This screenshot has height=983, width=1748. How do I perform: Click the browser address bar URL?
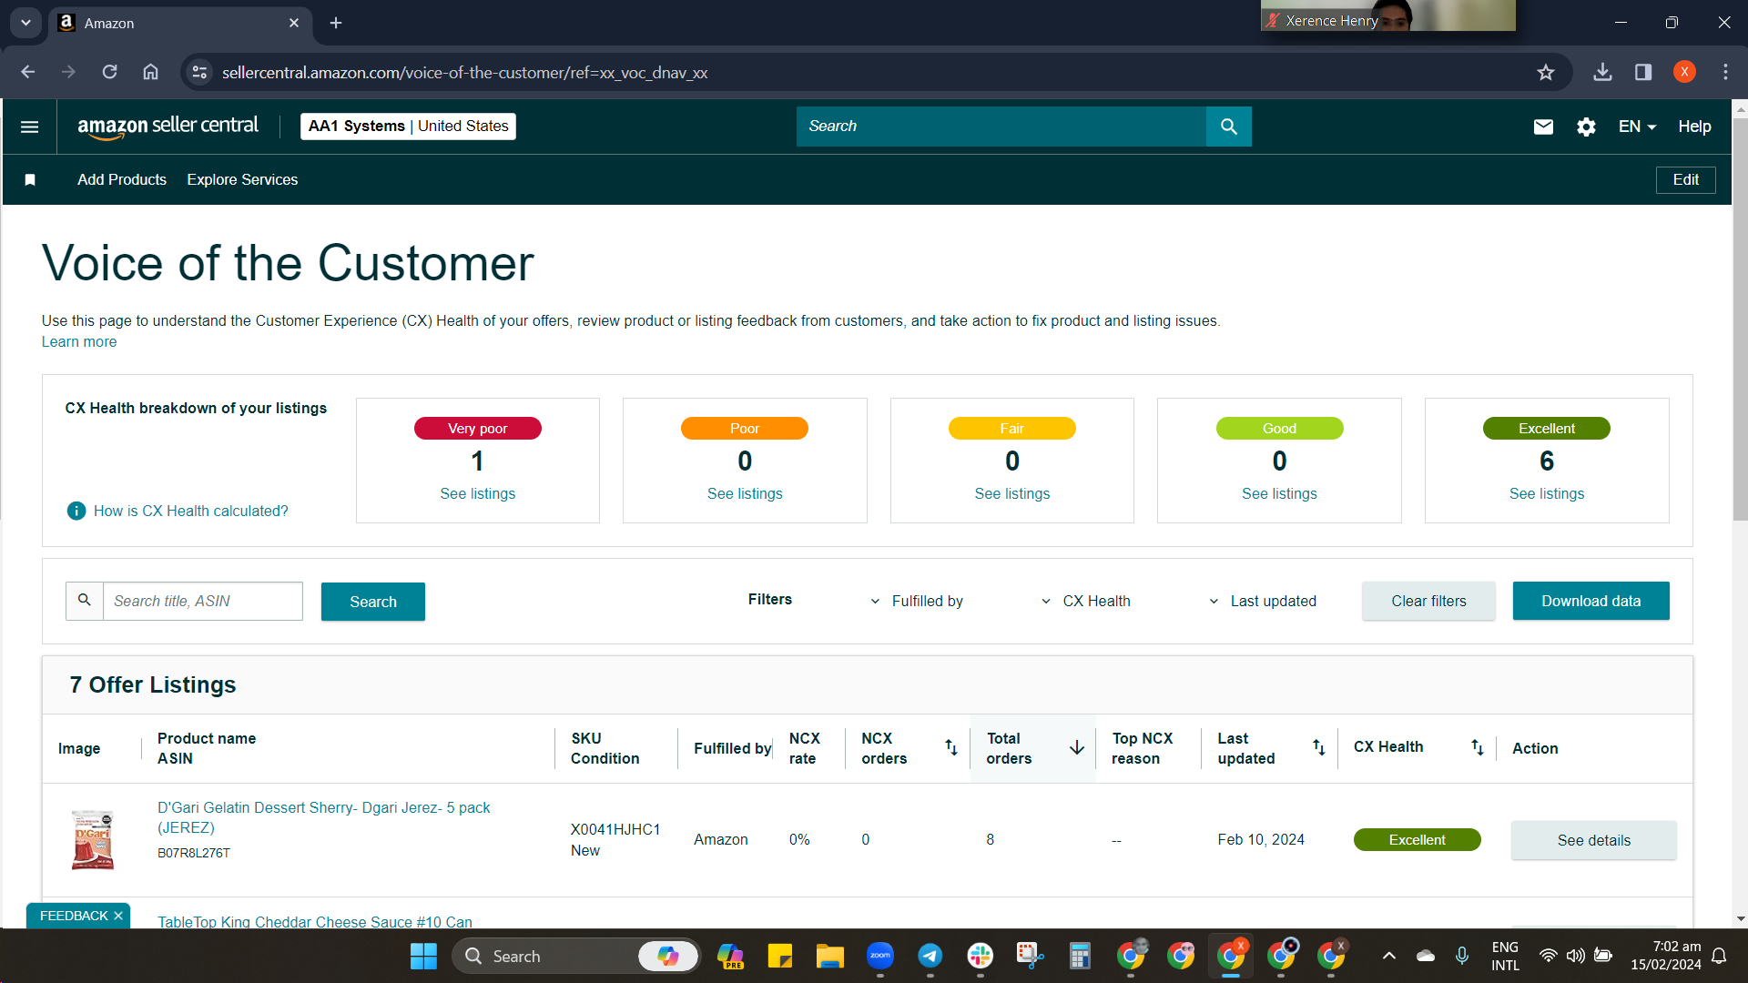pos(464,73)
